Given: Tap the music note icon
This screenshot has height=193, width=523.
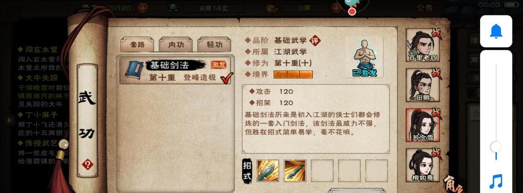Looking at the screenshot, I should click(x=496, y=181).
